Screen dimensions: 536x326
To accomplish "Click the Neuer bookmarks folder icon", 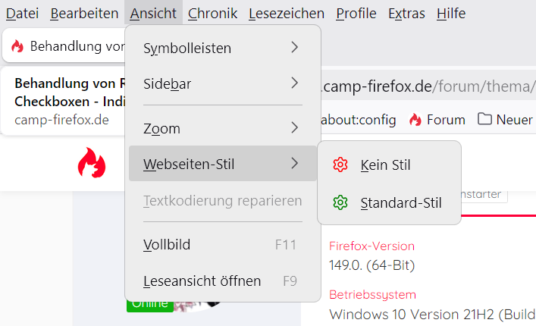I will [484, 120].
